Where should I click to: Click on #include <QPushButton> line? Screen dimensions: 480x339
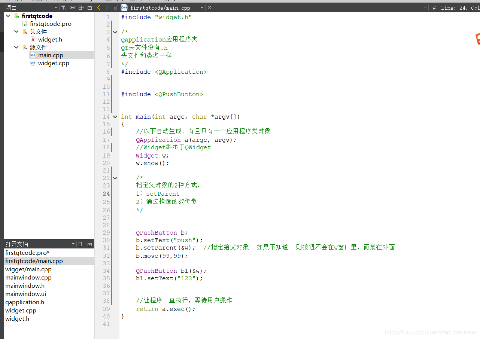(162, 94)
